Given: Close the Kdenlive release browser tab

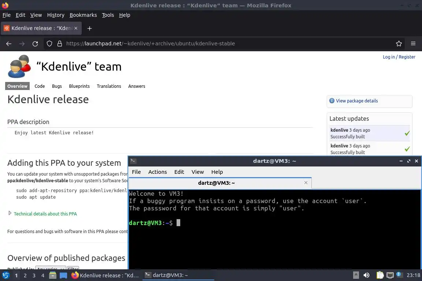Looking at the screenshot, I should [x=76, y=28].
